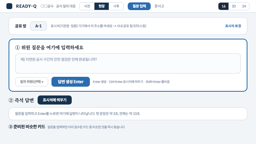
Task: Click the ○○공사 · 공식 질의 대응 subtitle
Action: pos(58,6)
